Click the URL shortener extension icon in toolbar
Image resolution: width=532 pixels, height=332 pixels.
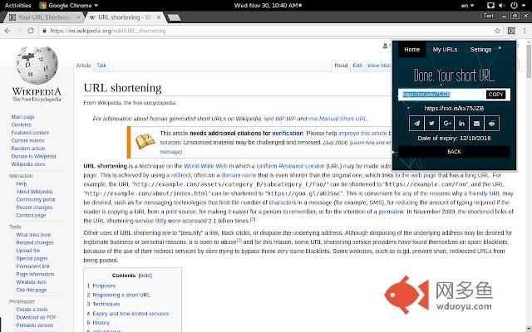[511, 31]
